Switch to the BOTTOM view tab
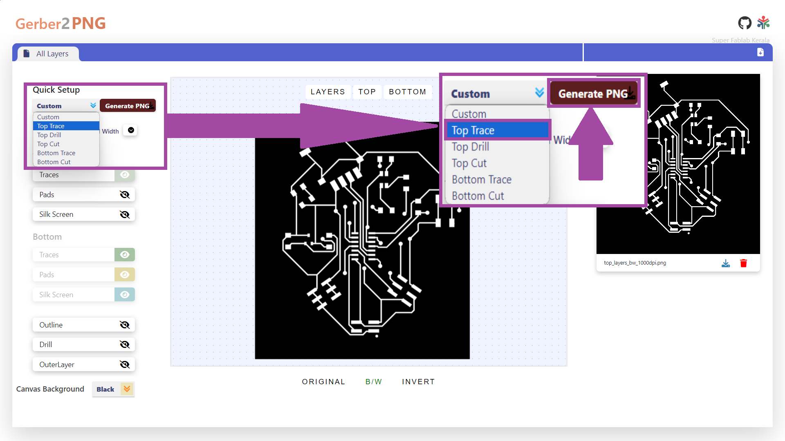The height and width of the screenshot is (441, 785). (x=407, y=92)
